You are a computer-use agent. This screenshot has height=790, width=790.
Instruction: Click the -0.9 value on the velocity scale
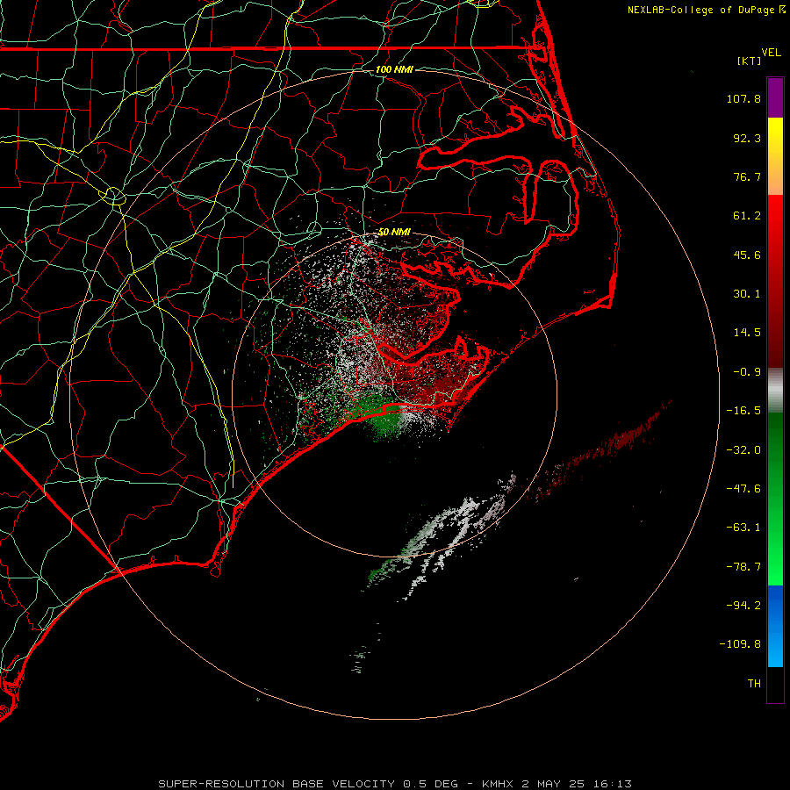click(x=747, y=372)
